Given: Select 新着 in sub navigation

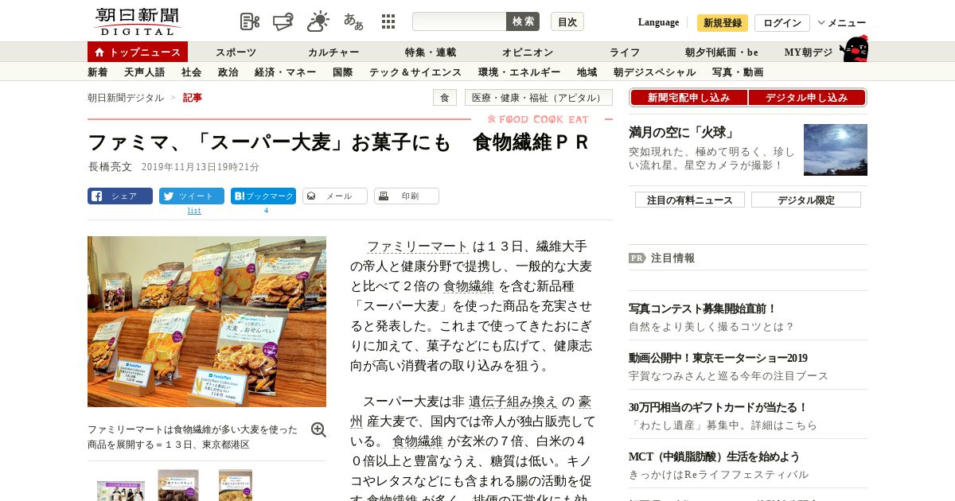Looking at the screenshot, I should 98,72.
